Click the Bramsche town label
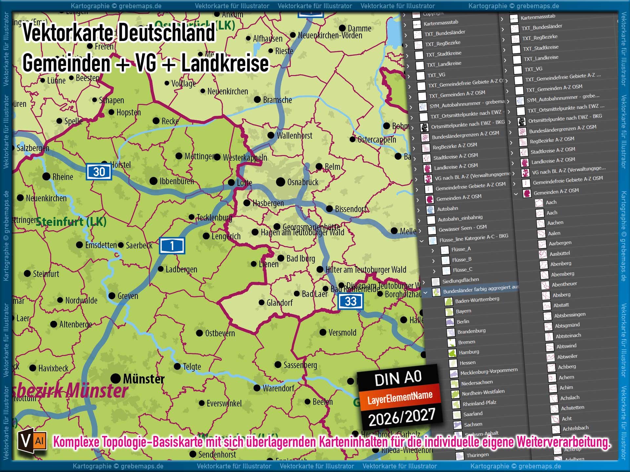 278,100
